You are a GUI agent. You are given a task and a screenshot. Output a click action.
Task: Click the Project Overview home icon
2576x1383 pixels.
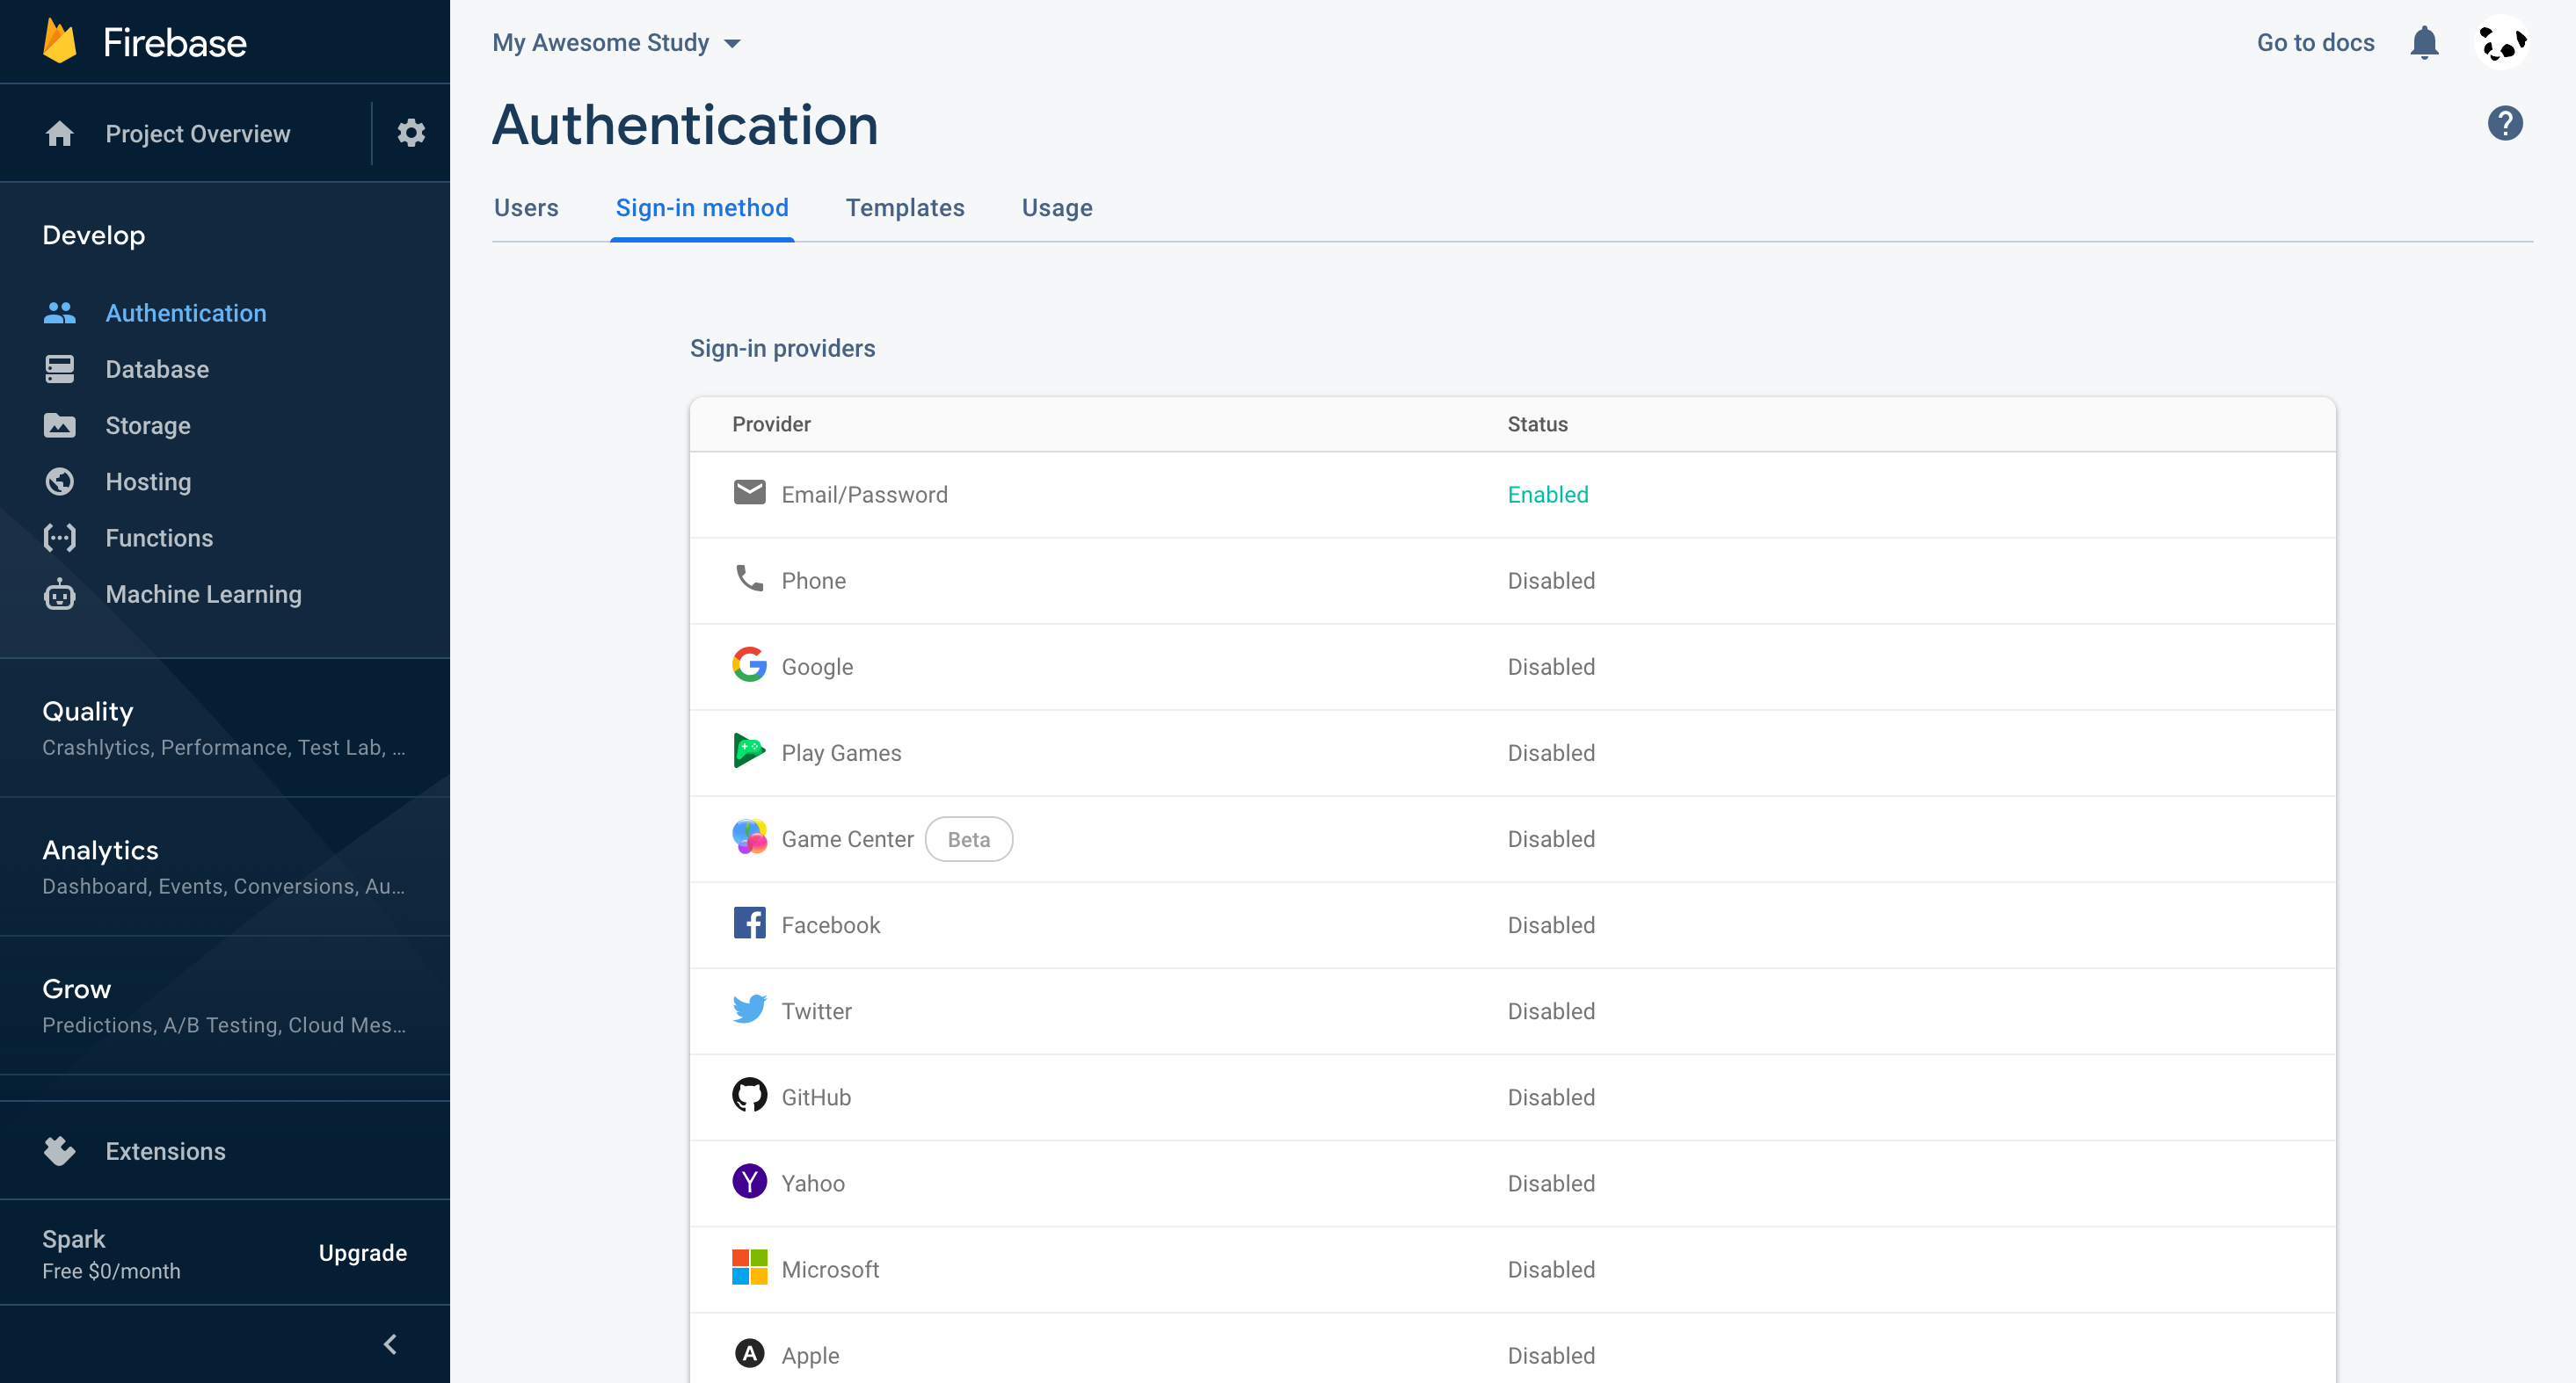click(60, 133)
